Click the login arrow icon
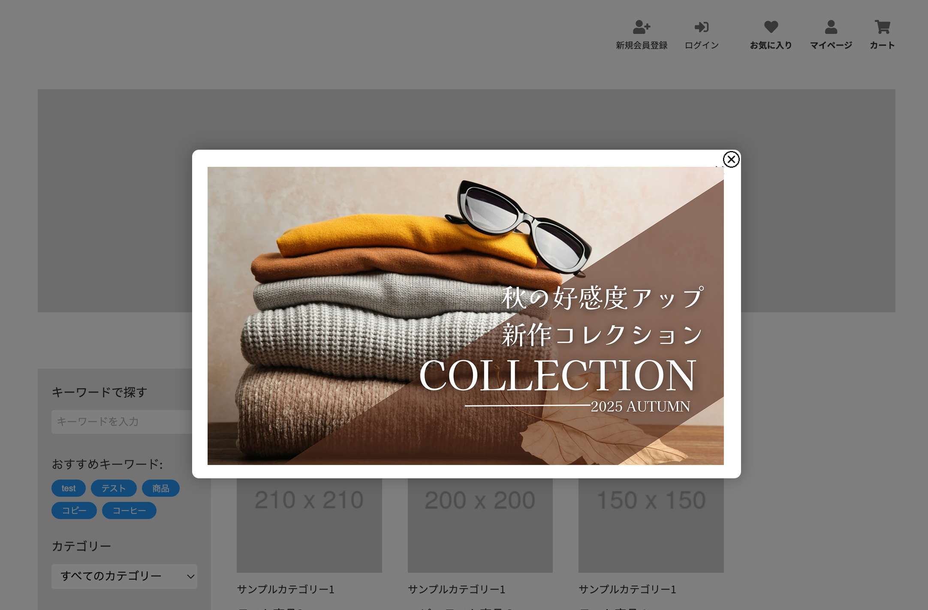 [x=702, y=27]
